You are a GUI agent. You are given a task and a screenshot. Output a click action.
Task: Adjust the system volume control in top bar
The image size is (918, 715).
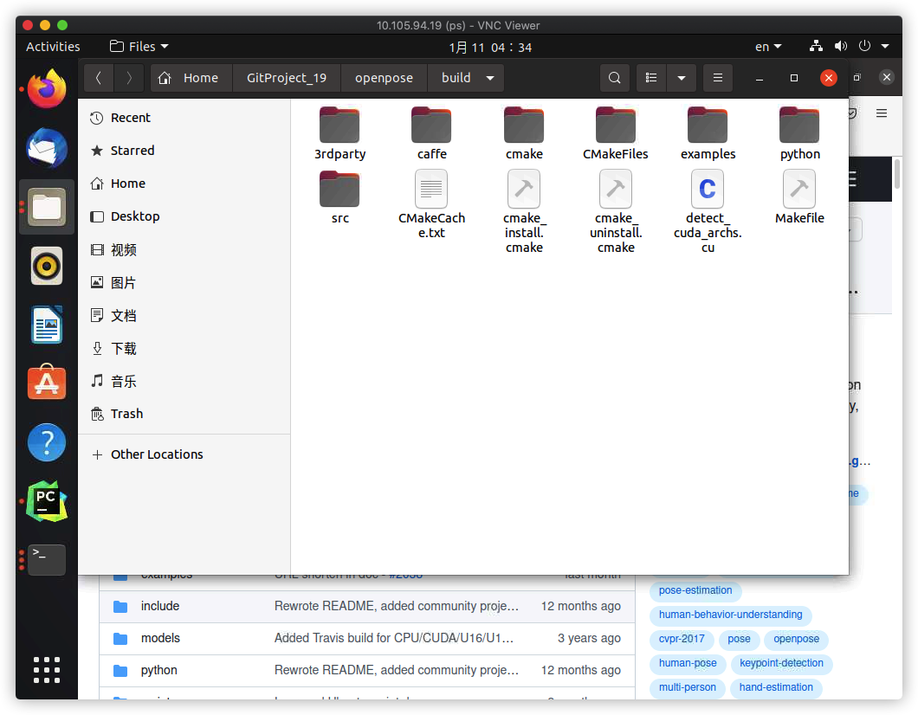click(x=840, y=47)
